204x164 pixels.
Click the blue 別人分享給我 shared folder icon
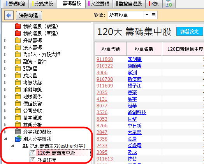point(18,139)
